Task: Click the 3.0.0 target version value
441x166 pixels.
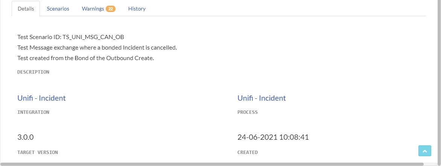Action: coord(26,137)
